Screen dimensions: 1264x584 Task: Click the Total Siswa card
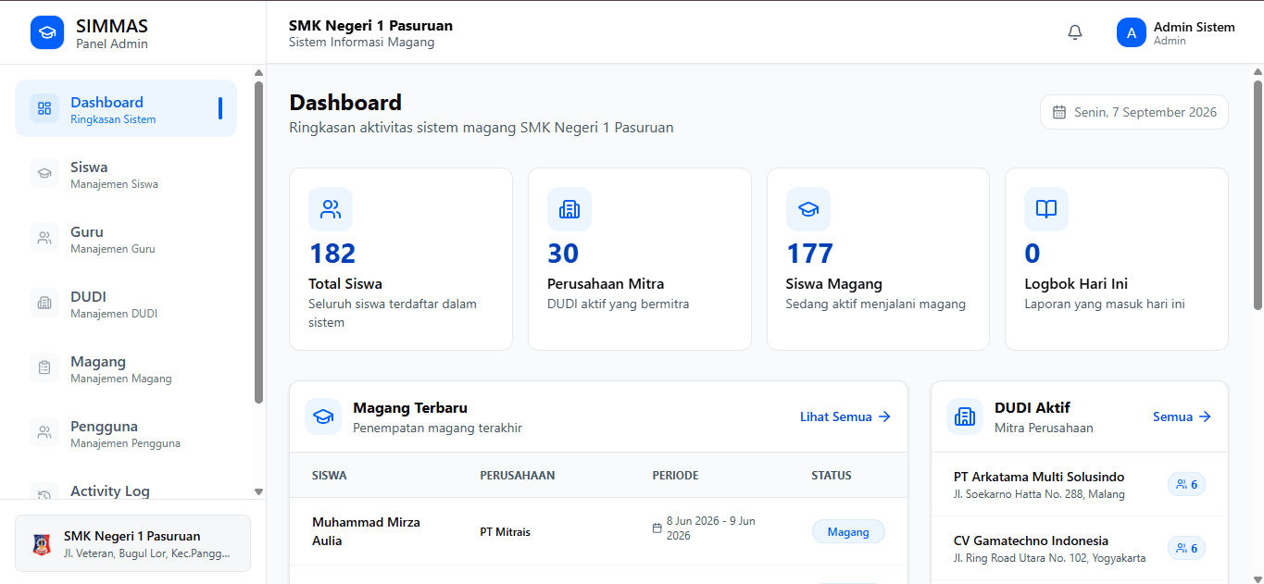tap(401, 259)
